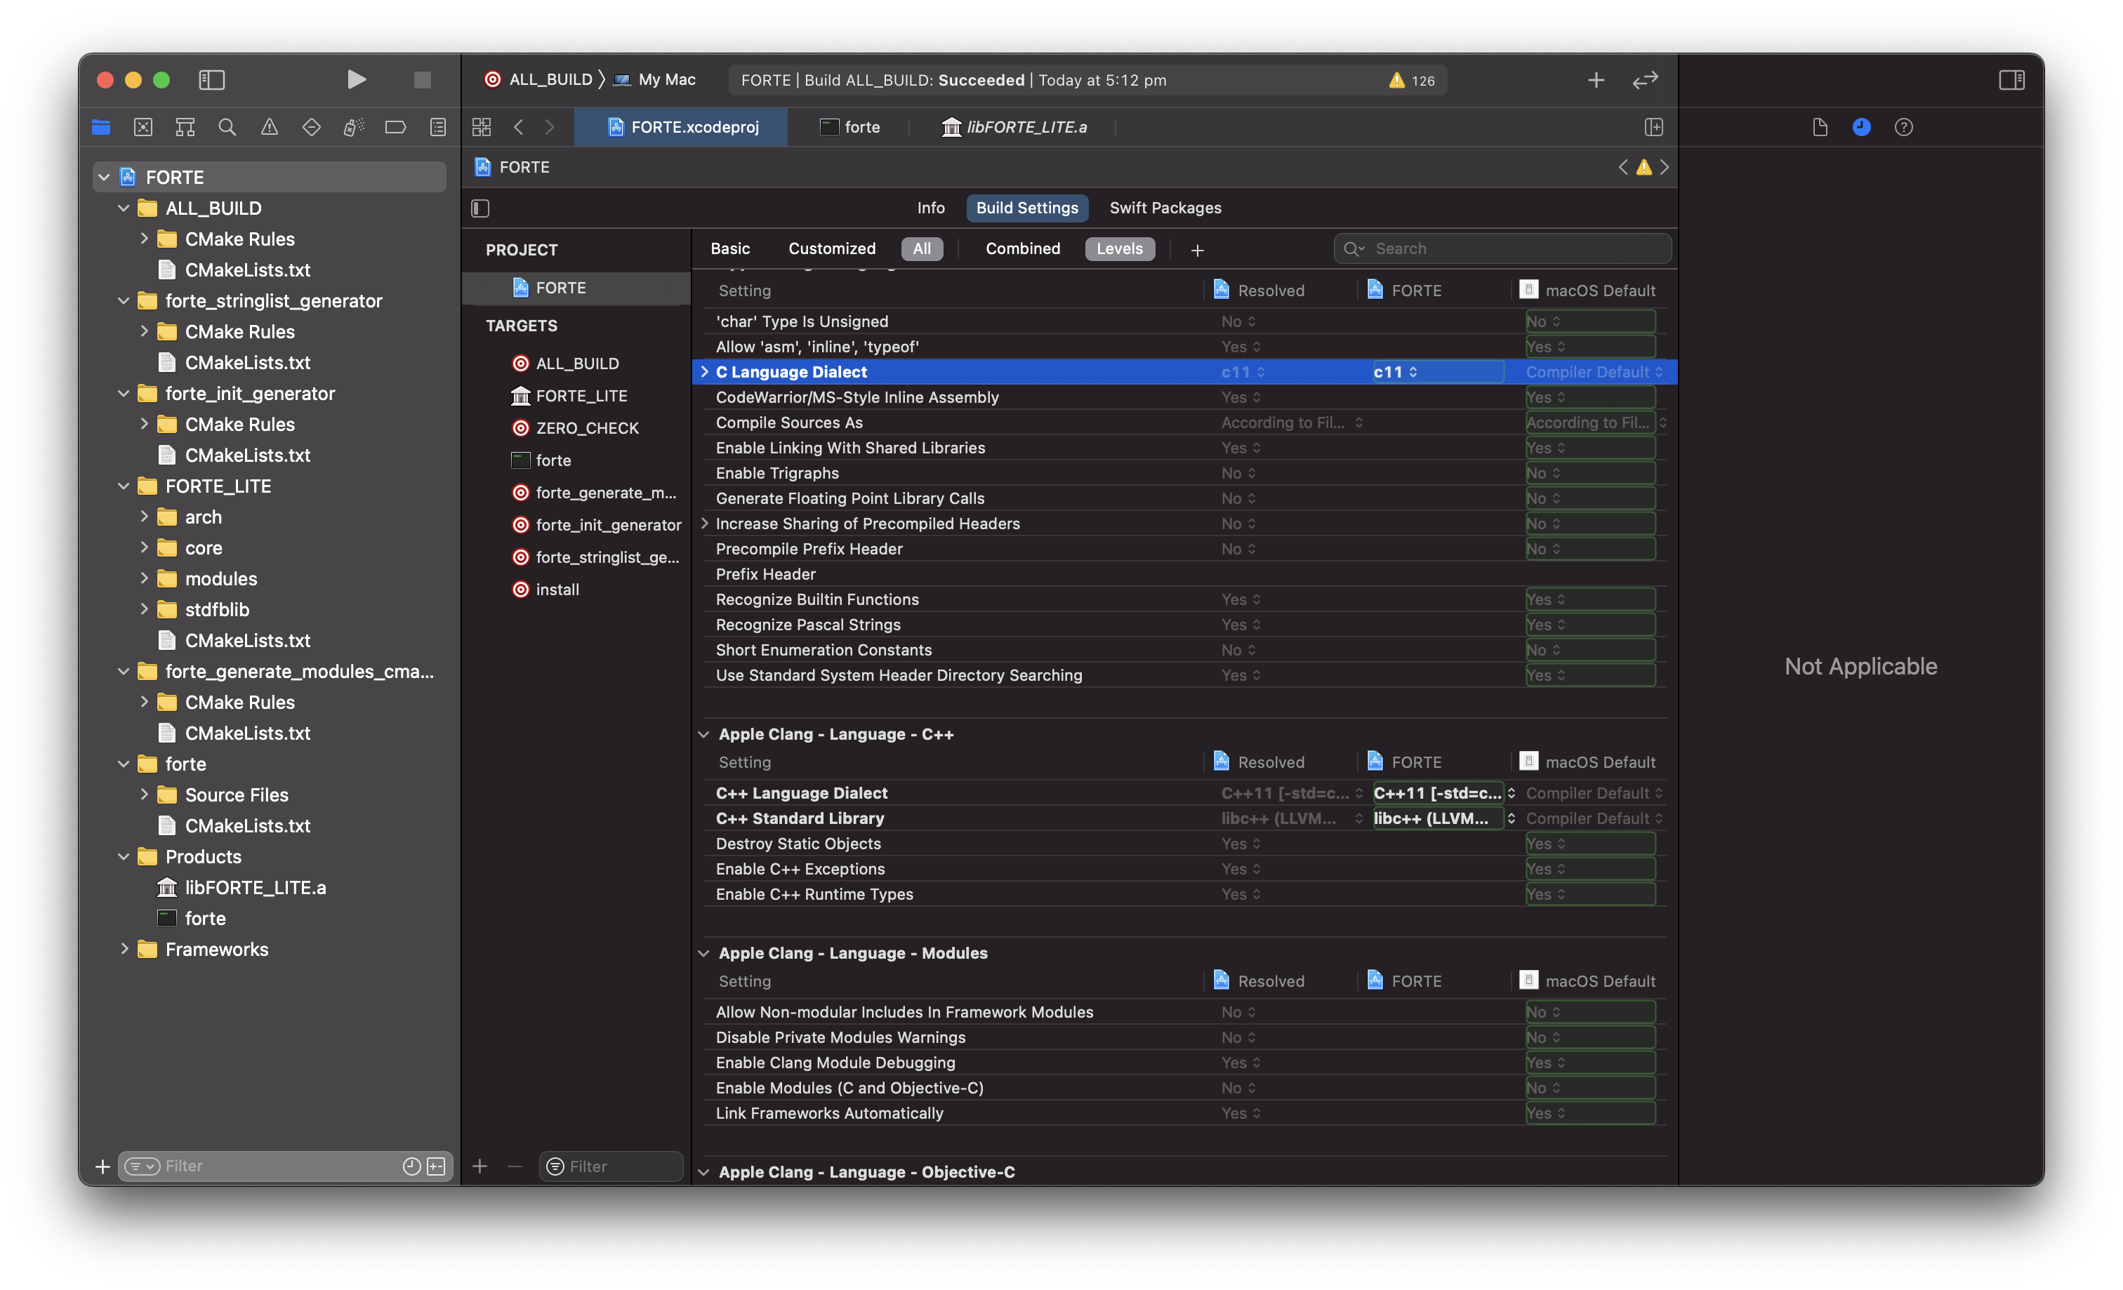Open the Find navigator magnifier
2123x1290 pixels.
pyautogui.click(x=227, y=128)
